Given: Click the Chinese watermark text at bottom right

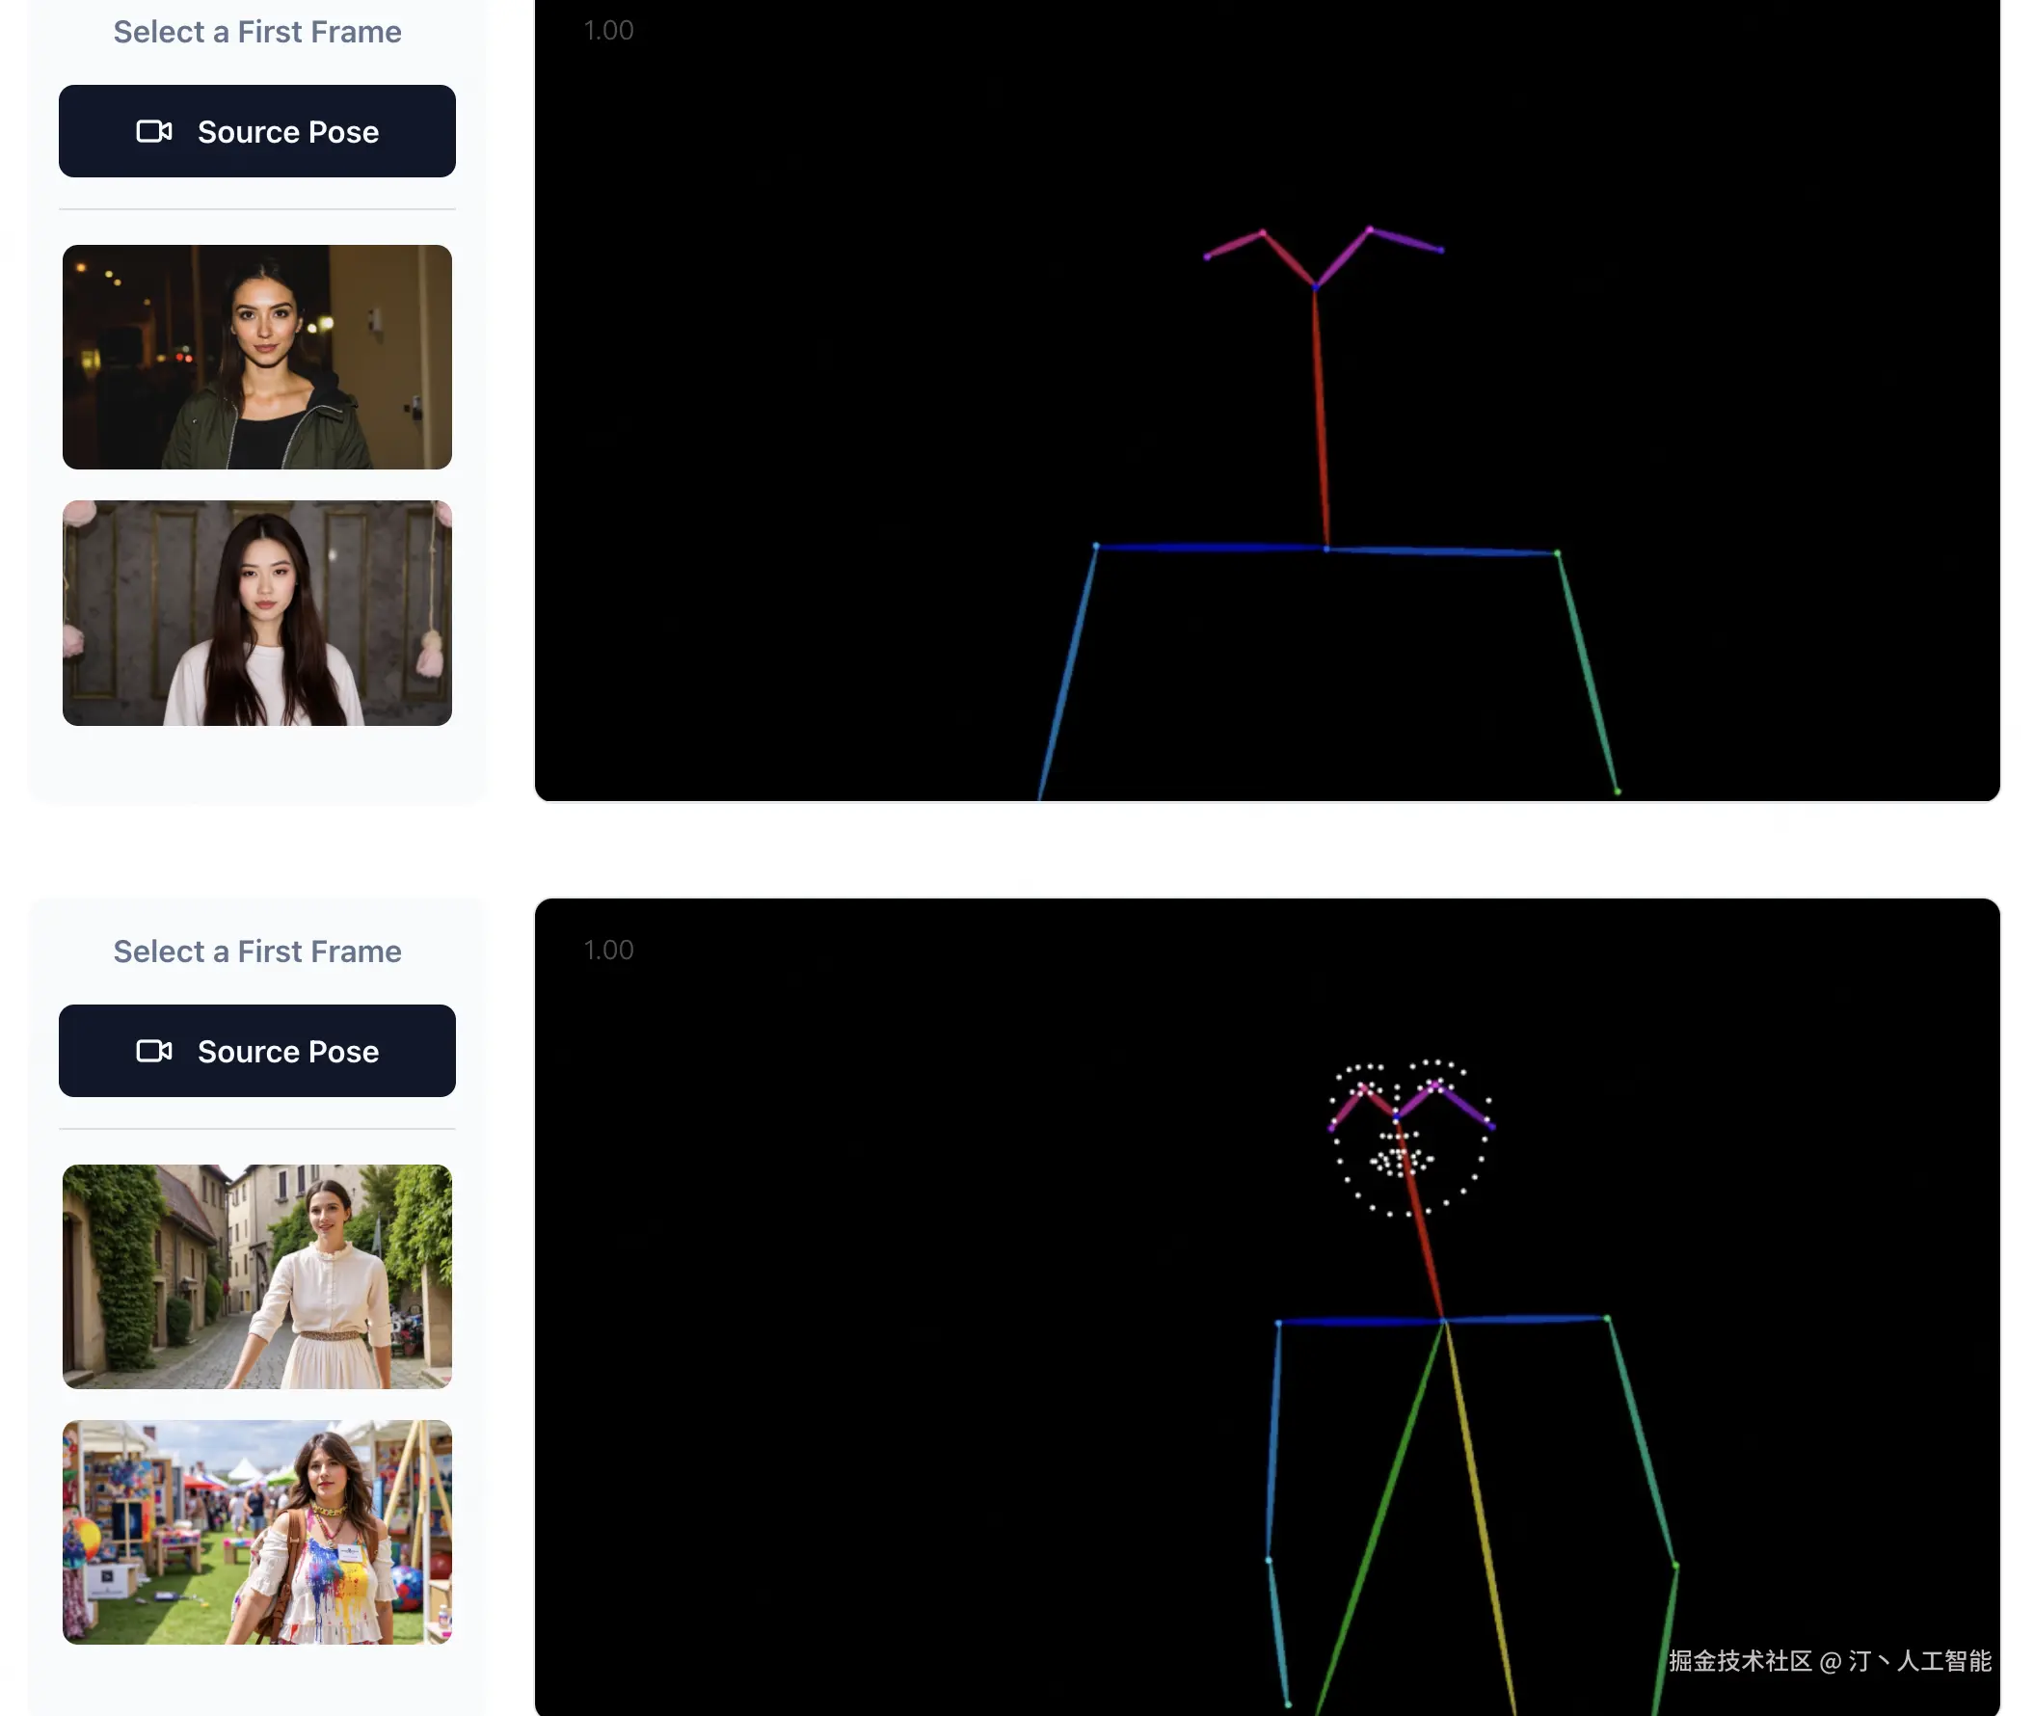Looking at the screenshot, I should pos(1829,1660).
